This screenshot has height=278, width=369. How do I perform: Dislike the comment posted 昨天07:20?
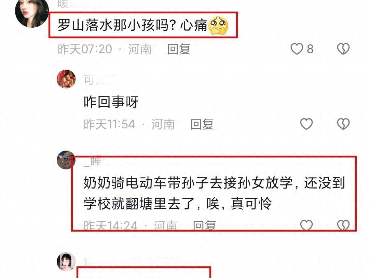click(343, 49)
